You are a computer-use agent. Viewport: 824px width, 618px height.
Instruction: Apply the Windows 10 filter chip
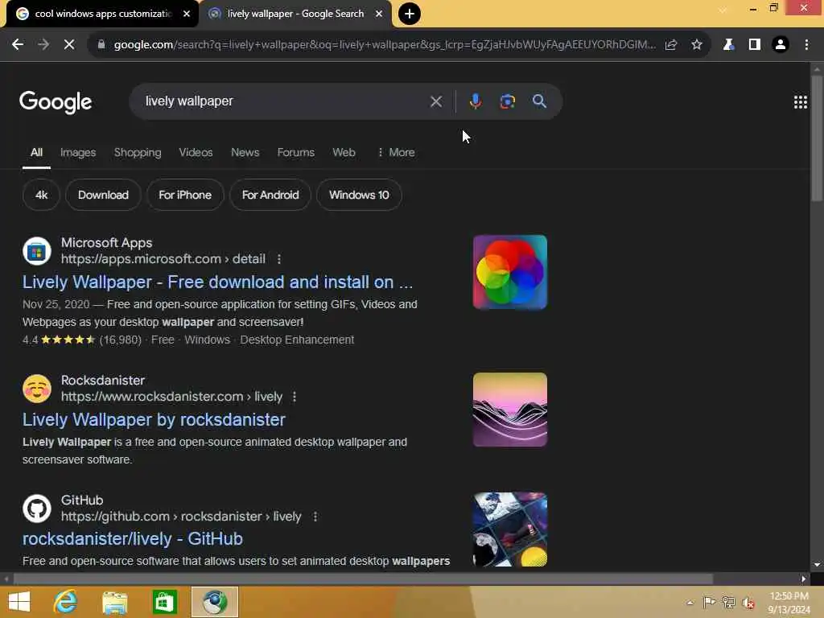[359, 195]
